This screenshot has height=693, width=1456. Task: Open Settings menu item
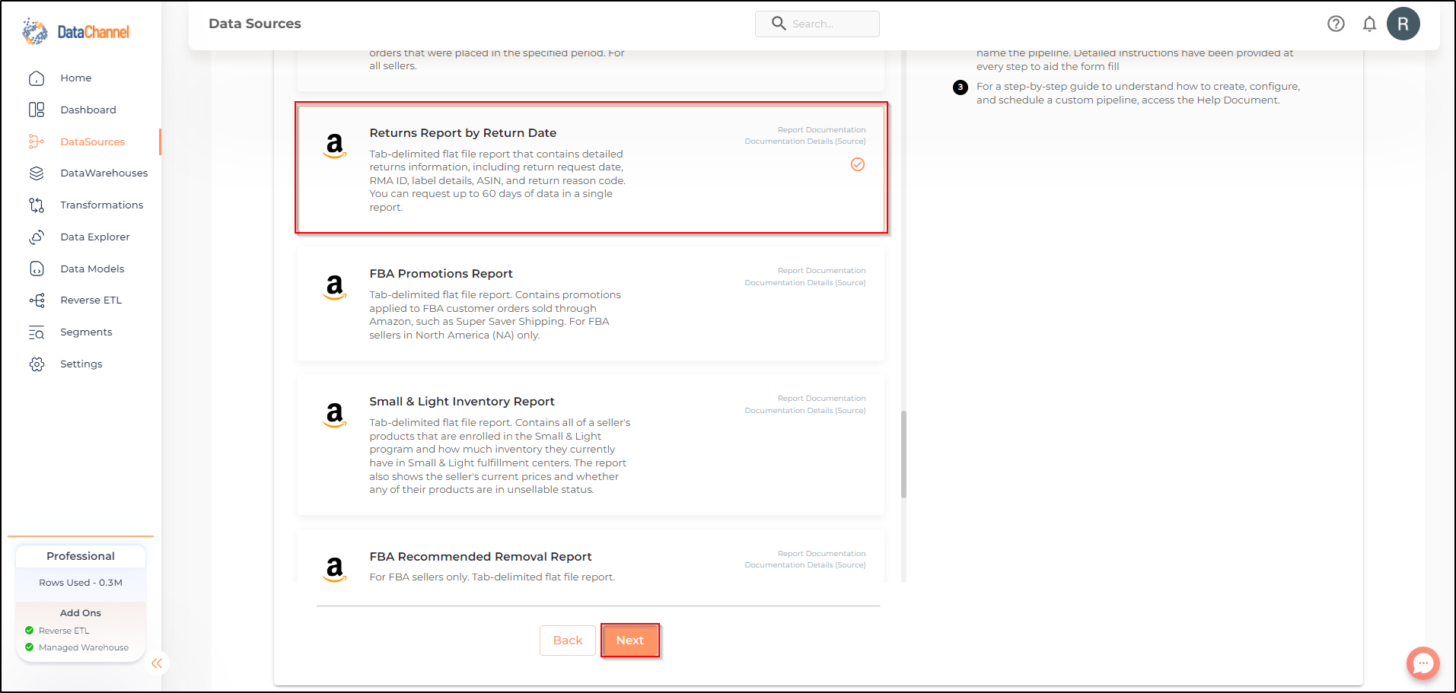pos(81,364)
